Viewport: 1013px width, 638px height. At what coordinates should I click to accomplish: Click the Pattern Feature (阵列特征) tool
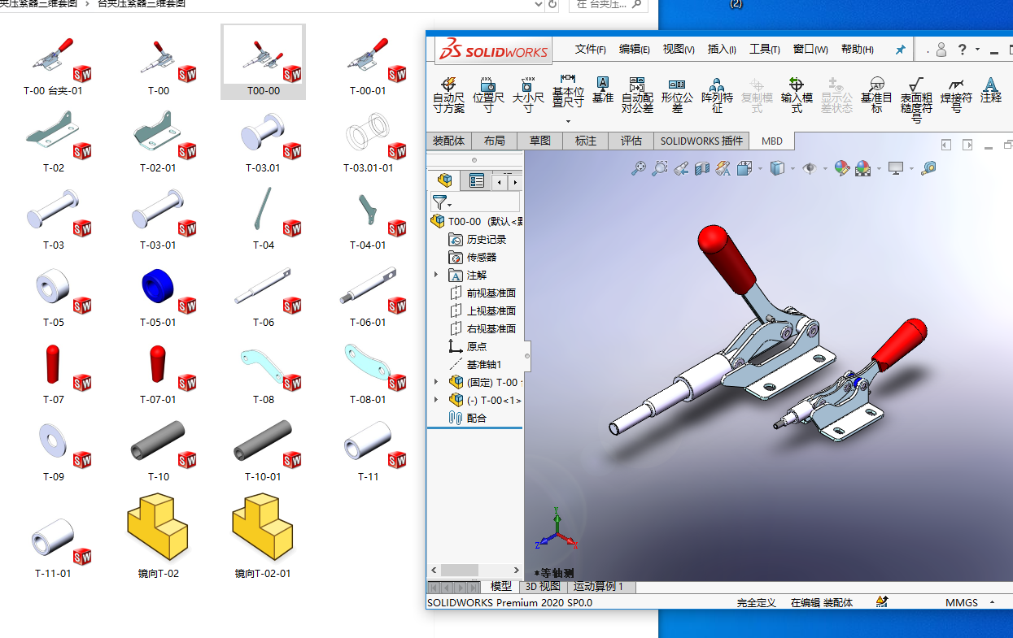tap(717, 95)
